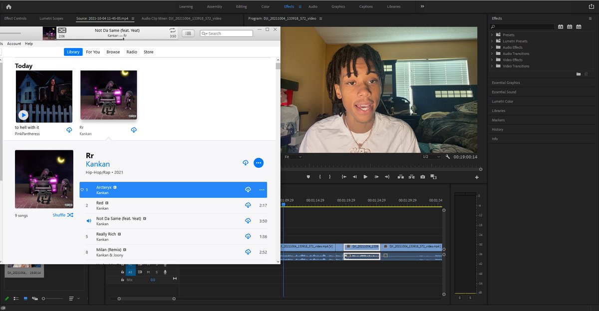Toggle A3 track solo button
The height and width of the screenshot is (311, 599).
156,272
